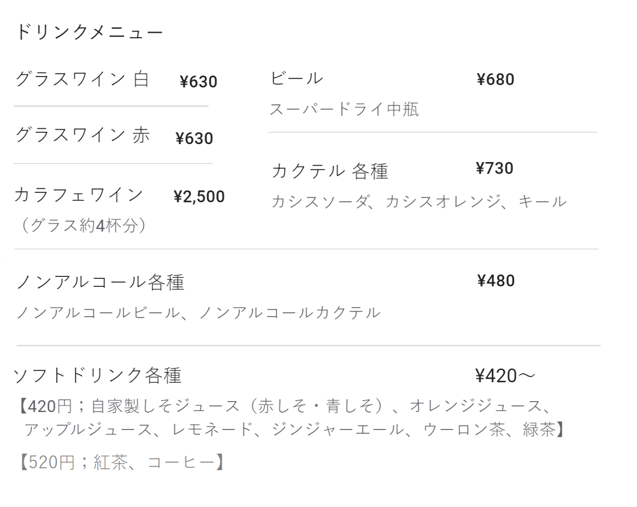The image size is (637, 507).
Task: Select カラフェワイン menu item
Action: click(79, 195)
